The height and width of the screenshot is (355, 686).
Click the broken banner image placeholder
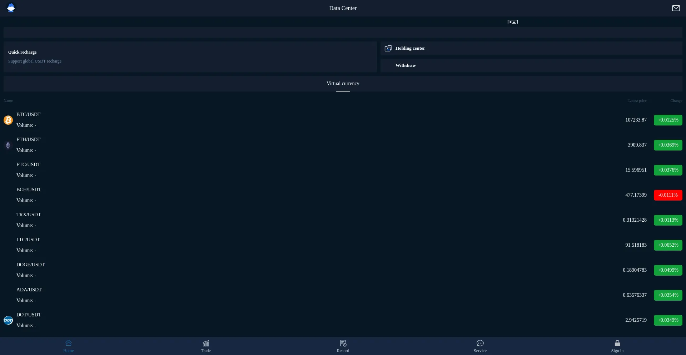tap(512, 22)
